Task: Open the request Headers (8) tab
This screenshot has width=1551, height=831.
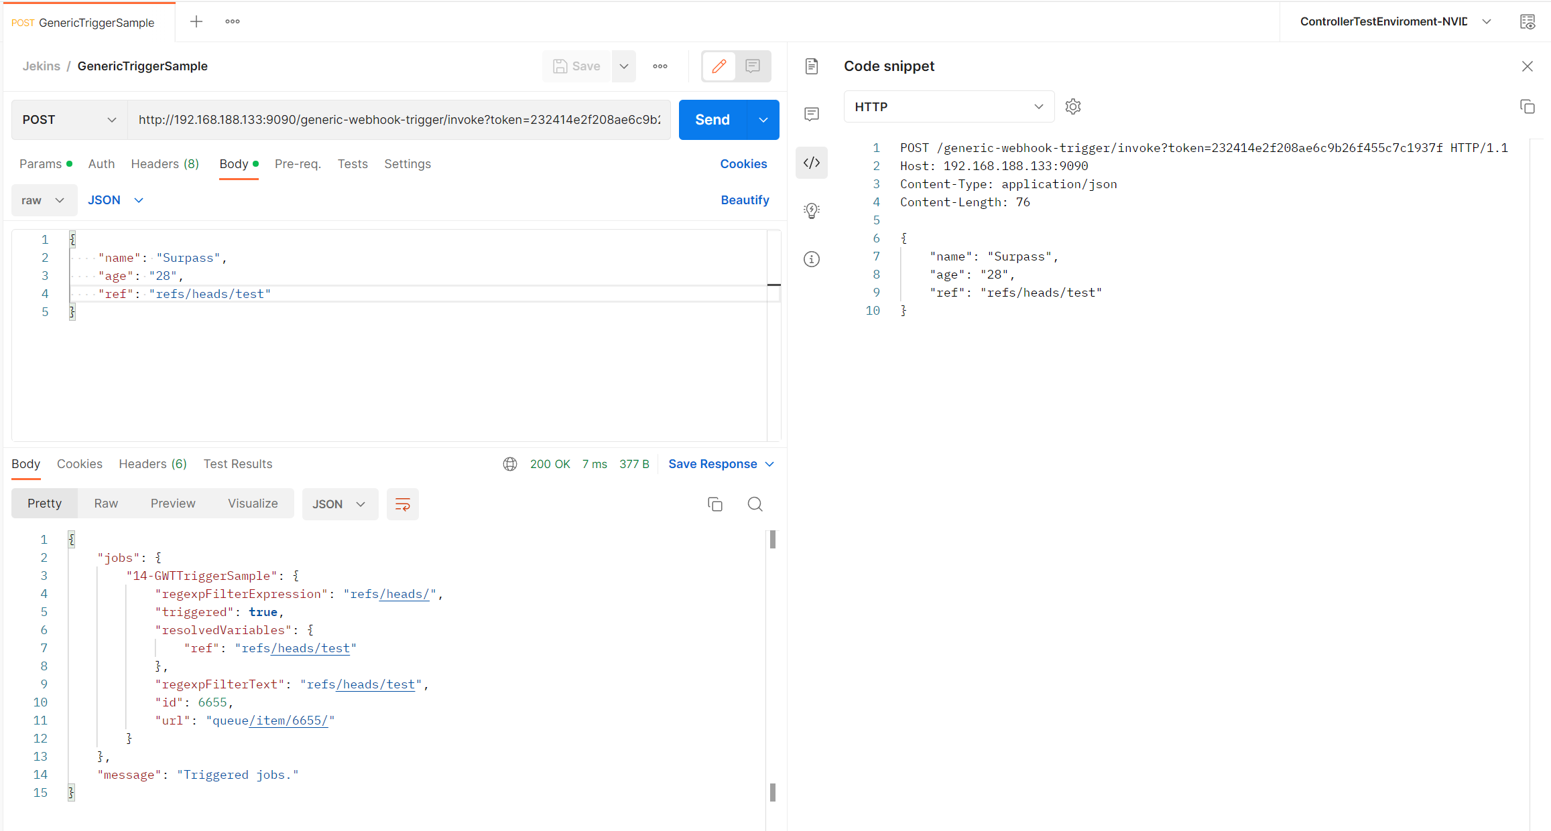Action: [x=165, y=164]
